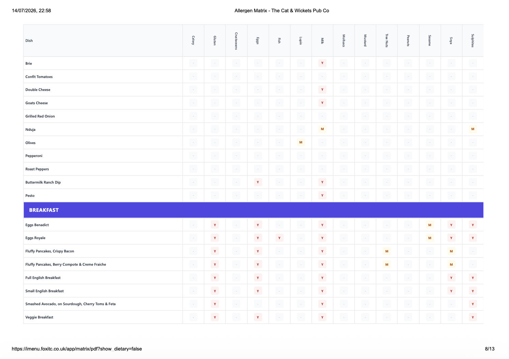The width and height of the screenshot is (509, 359).
Task: Click the Sesame column header
Action: (x=430, y=41)
